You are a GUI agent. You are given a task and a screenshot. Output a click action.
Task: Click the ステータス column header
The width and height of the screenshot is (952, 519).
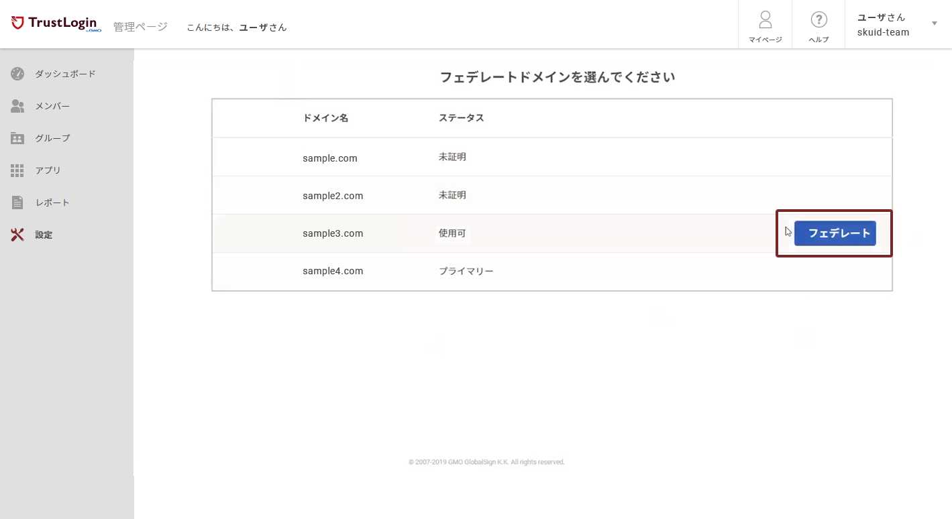point(461,118)
